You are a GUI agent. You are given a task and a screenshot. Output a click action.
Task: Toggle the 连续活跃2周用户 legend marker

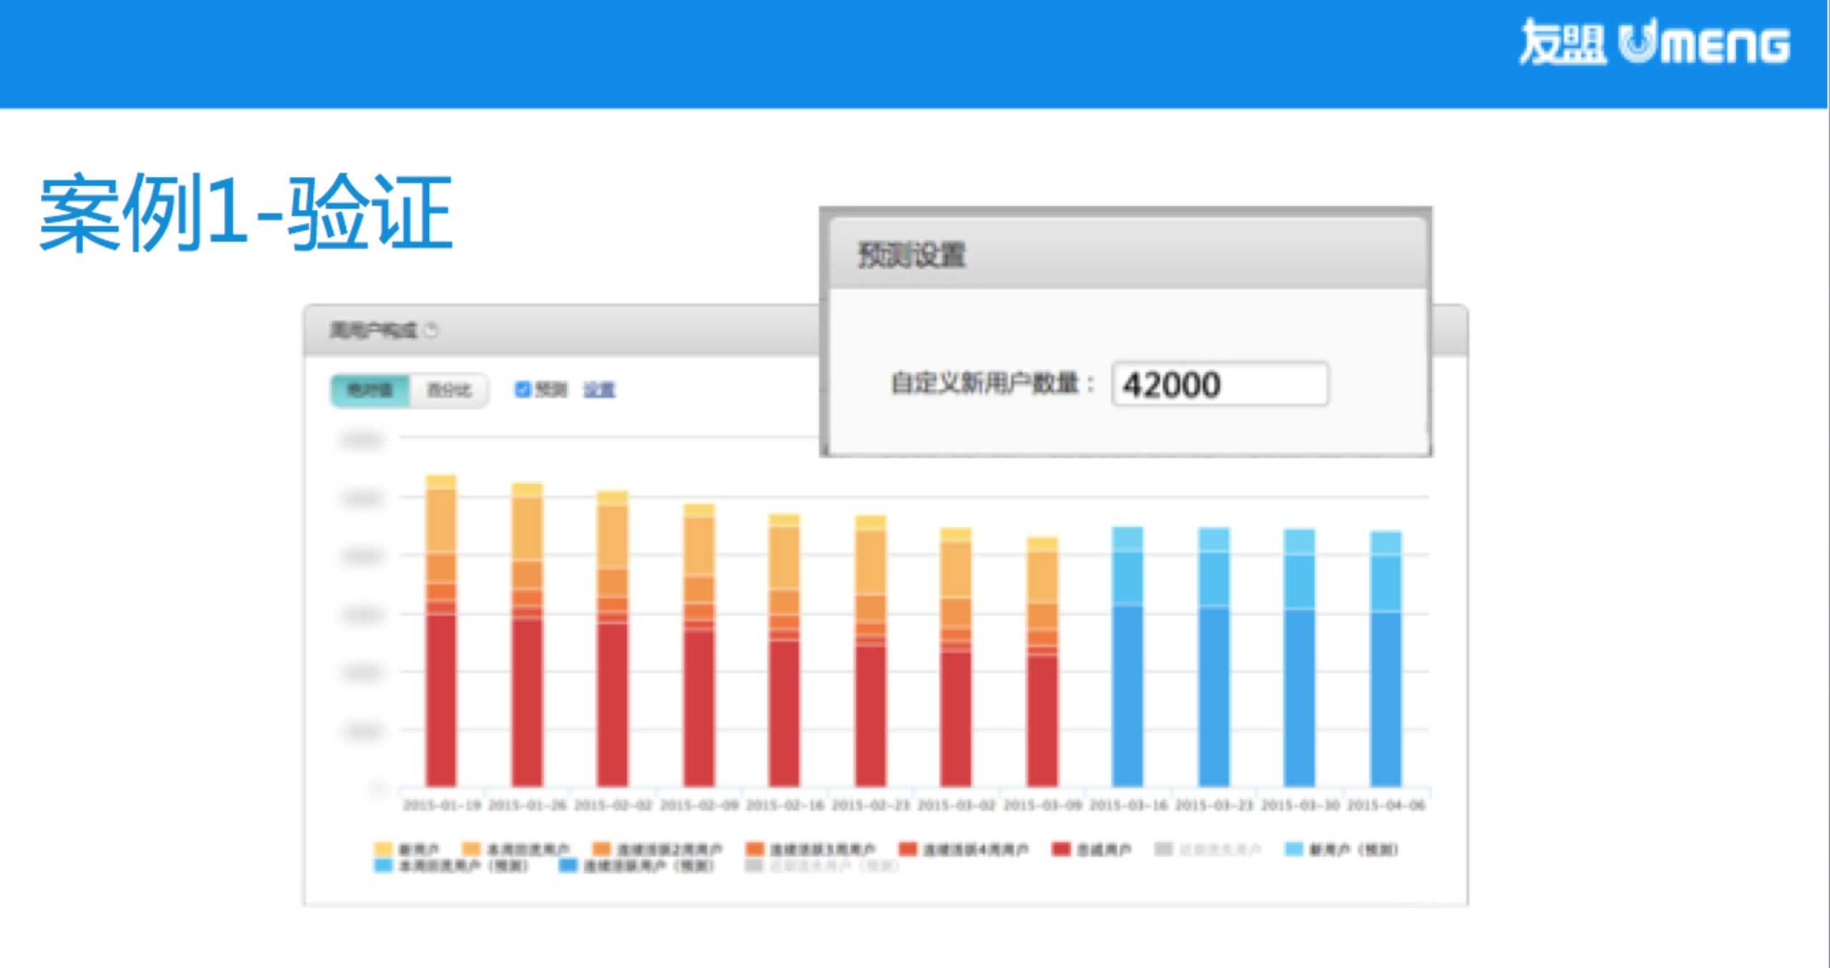(x=601, y=849)
